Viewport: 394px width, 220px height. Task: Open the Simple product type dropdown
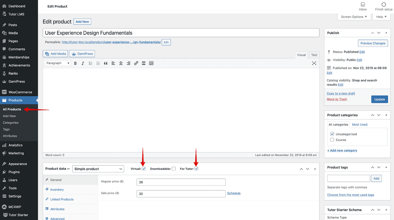[x=98, y=169]
